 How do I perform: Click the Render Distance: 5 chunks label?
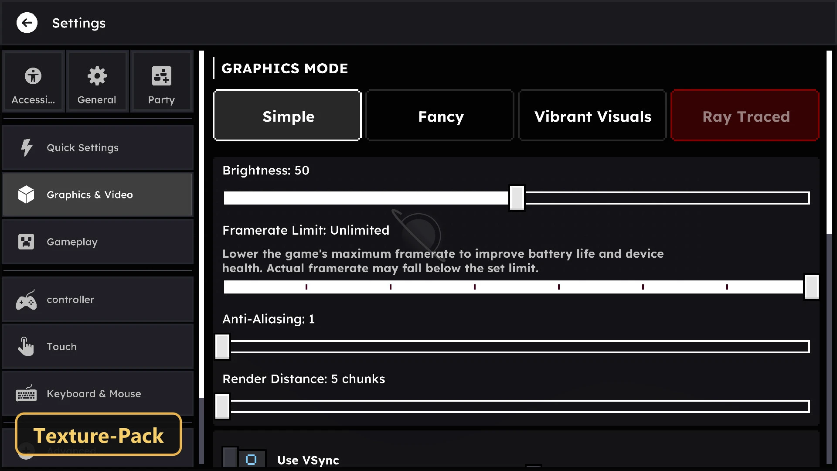pyautogui.click(x=304, y=379)
